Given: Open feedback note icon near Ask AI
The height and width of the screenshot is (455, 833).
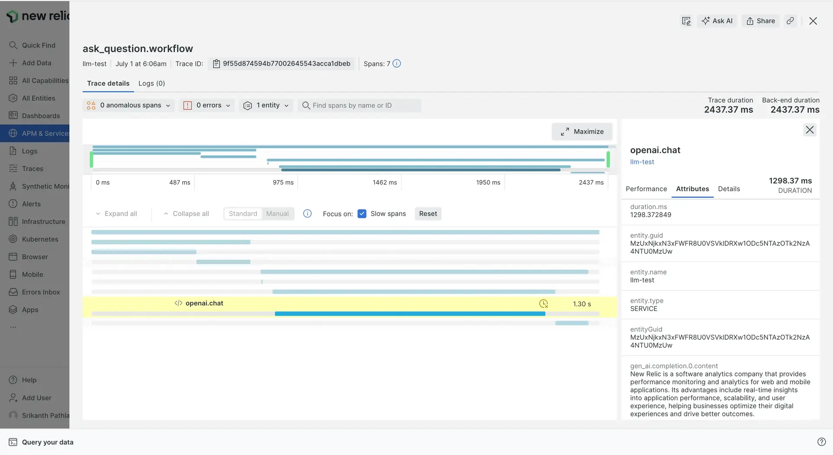Looking at the screenshot, I should (x=686, y=21).
